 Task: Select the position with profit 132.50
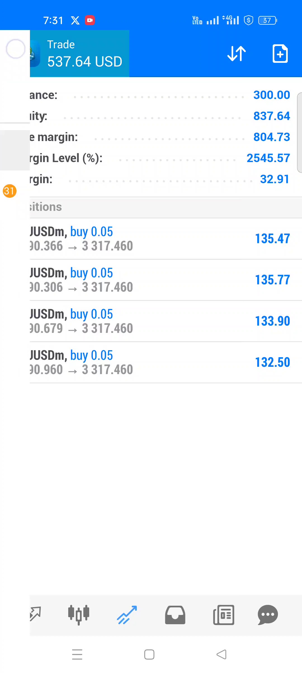click(x=165, y=362)
